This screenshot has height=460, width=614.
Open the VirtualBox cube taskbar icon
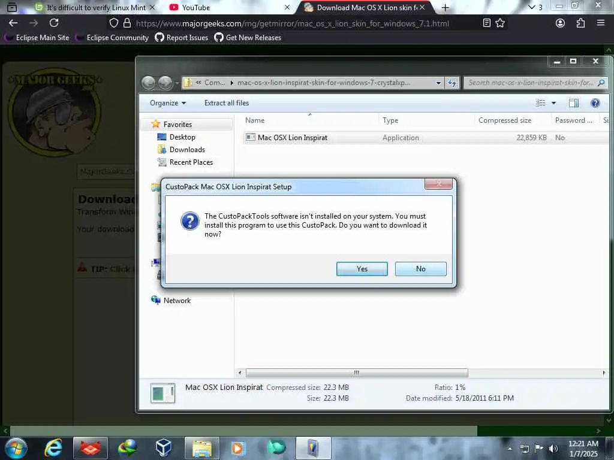(x=163, y=448)
